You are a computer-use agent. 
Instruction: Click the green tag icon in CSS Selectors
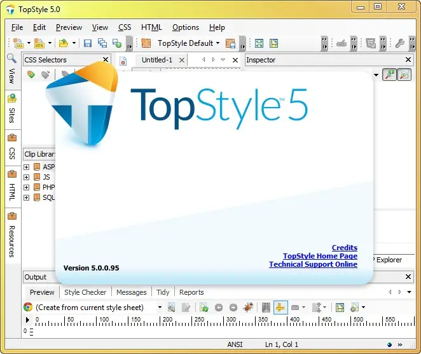tap(31, 74)
